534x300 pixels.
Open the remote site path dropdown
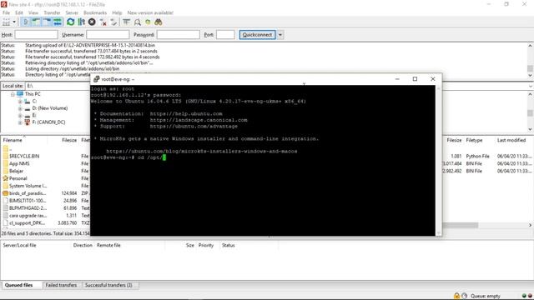[x=531, y=86]
